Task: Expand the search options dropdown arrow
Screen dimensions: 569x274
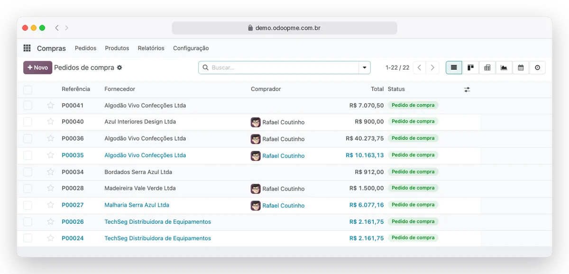Action: (364, 68)
